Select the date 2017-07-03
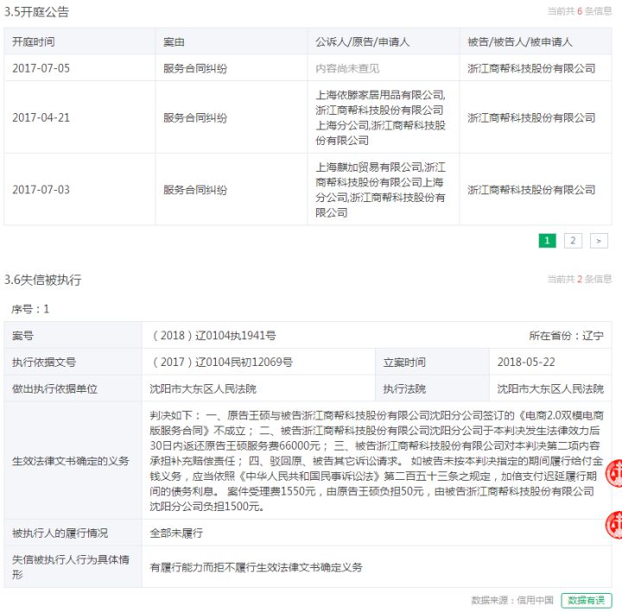 click(41, 190)
